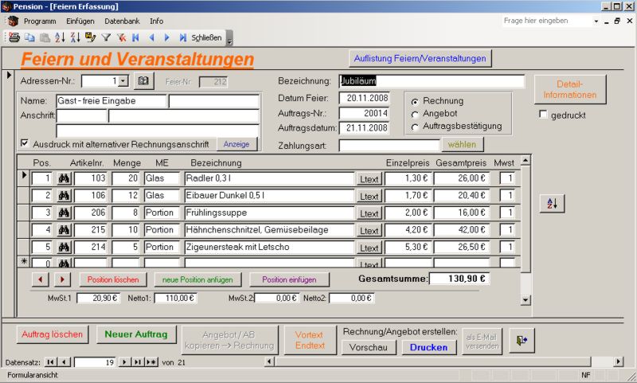The width and height of the screenshot is (637, 383).
Task: Open Detail-Informationen
Action: click(570, 89)
